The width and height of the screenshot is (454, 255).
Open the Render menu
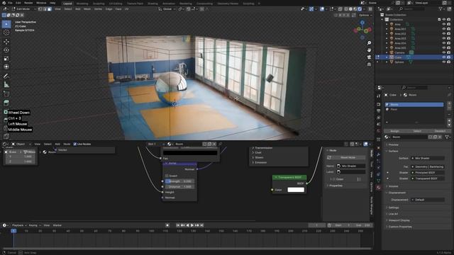click(28, 3)
